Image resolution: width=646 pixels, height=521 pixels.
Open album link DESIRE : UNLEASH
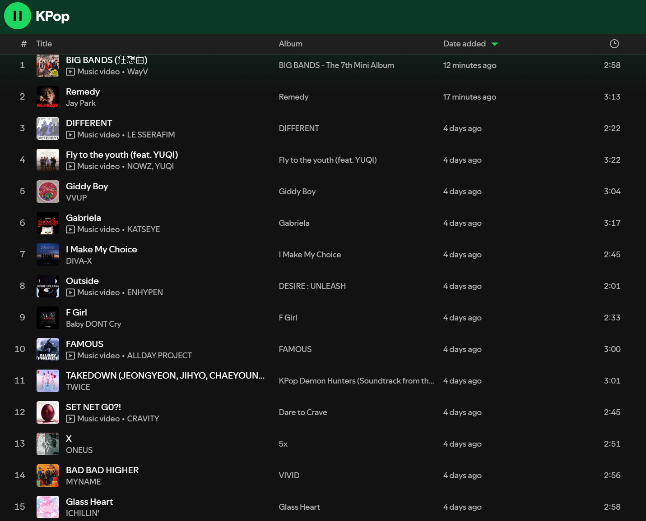[312, 286]
